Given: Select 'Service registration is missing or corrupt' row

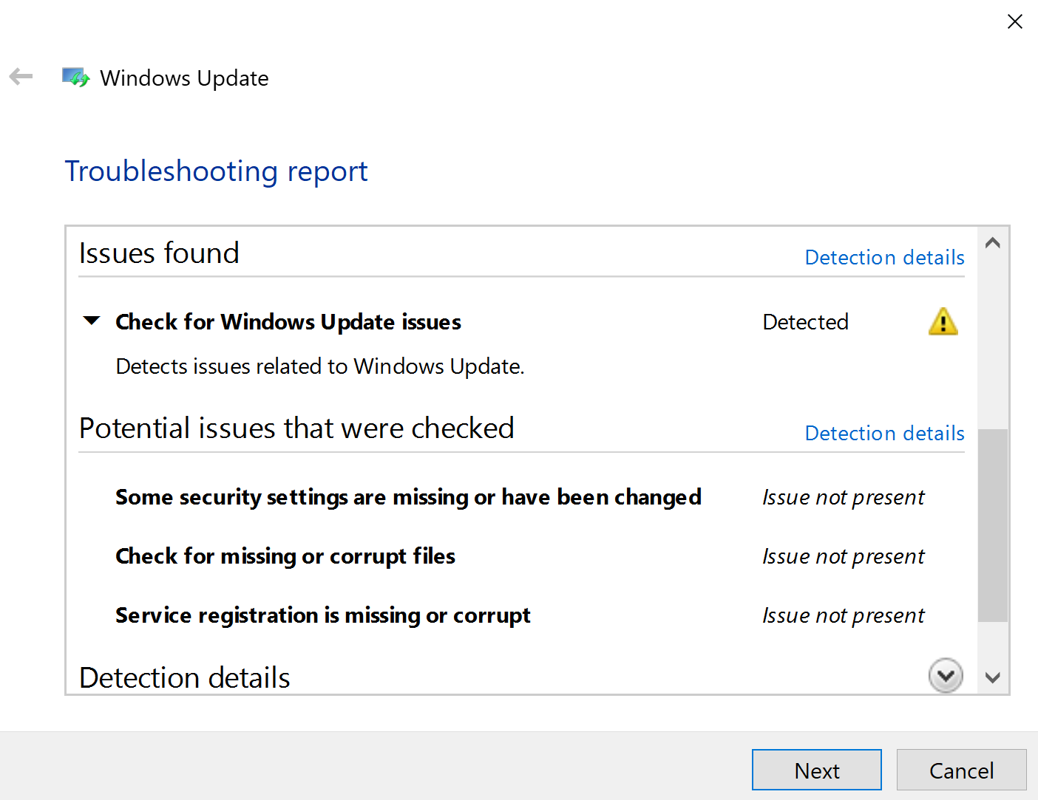Looking at the screenshot, I should tap(323, 615).
